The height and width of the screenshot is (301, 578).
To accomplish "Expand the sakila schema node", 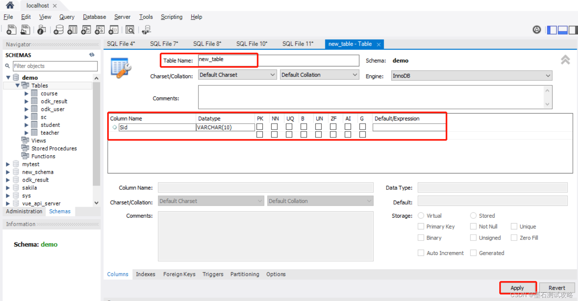I will 8,188.
